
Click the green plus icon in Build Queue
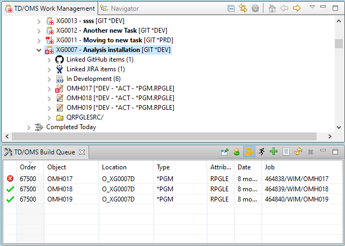pos(274,152)
